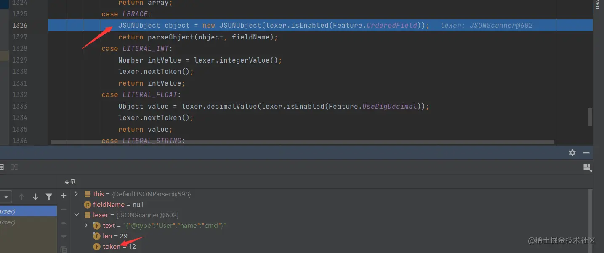Open the thread selector dropdown
The height and width of the screenshot is (253, 604).
tap(5, 196)
